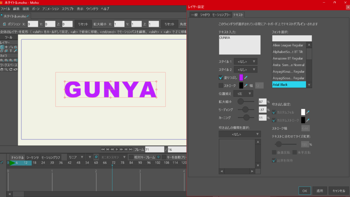Viewport: 350px width, 197px height.
Task: Toggle the onion skin icon on timeline
Action: pos(96,157)
